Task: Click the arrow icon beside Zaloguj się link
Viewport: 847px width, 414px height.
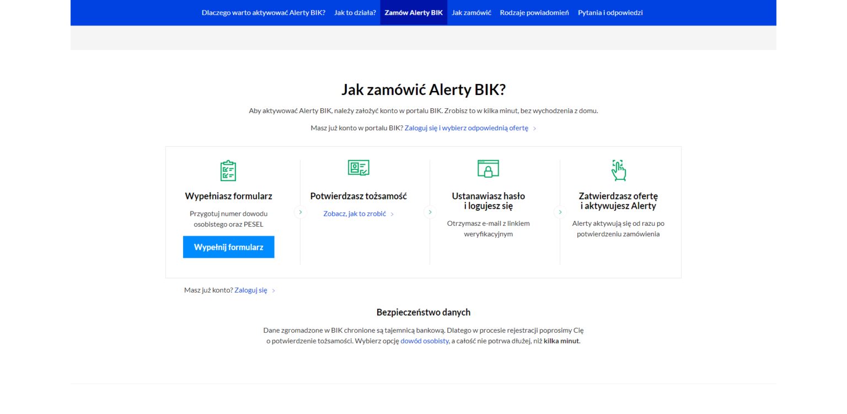Action: tap(274, 290)
